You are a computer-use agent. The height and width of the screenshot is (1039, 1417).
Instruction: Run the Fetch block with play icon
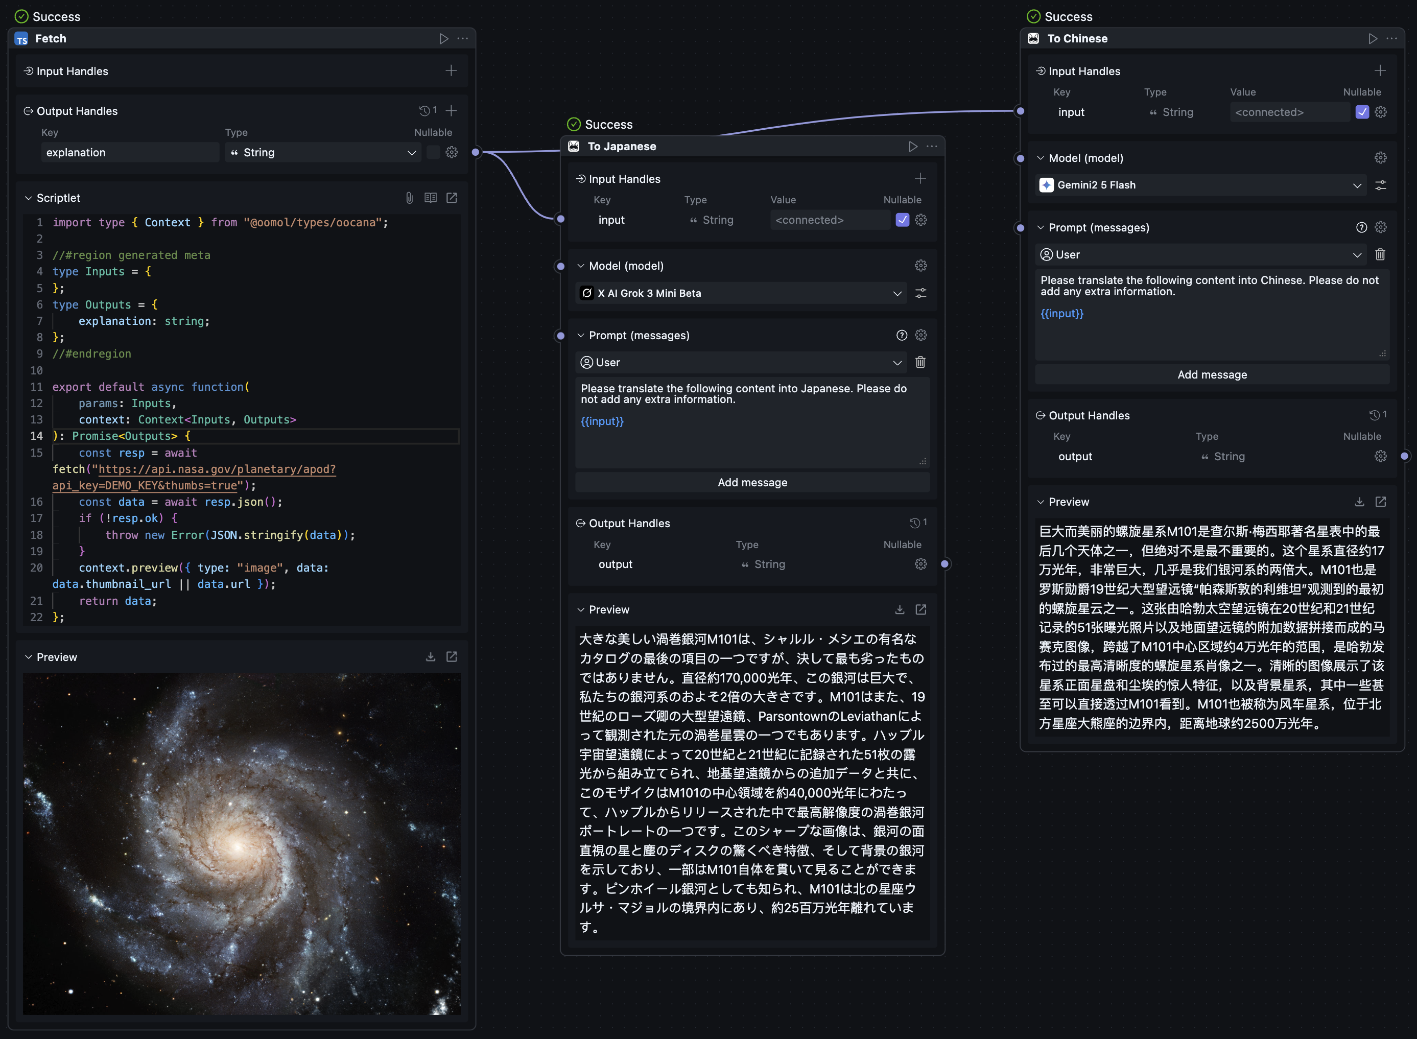443,38
